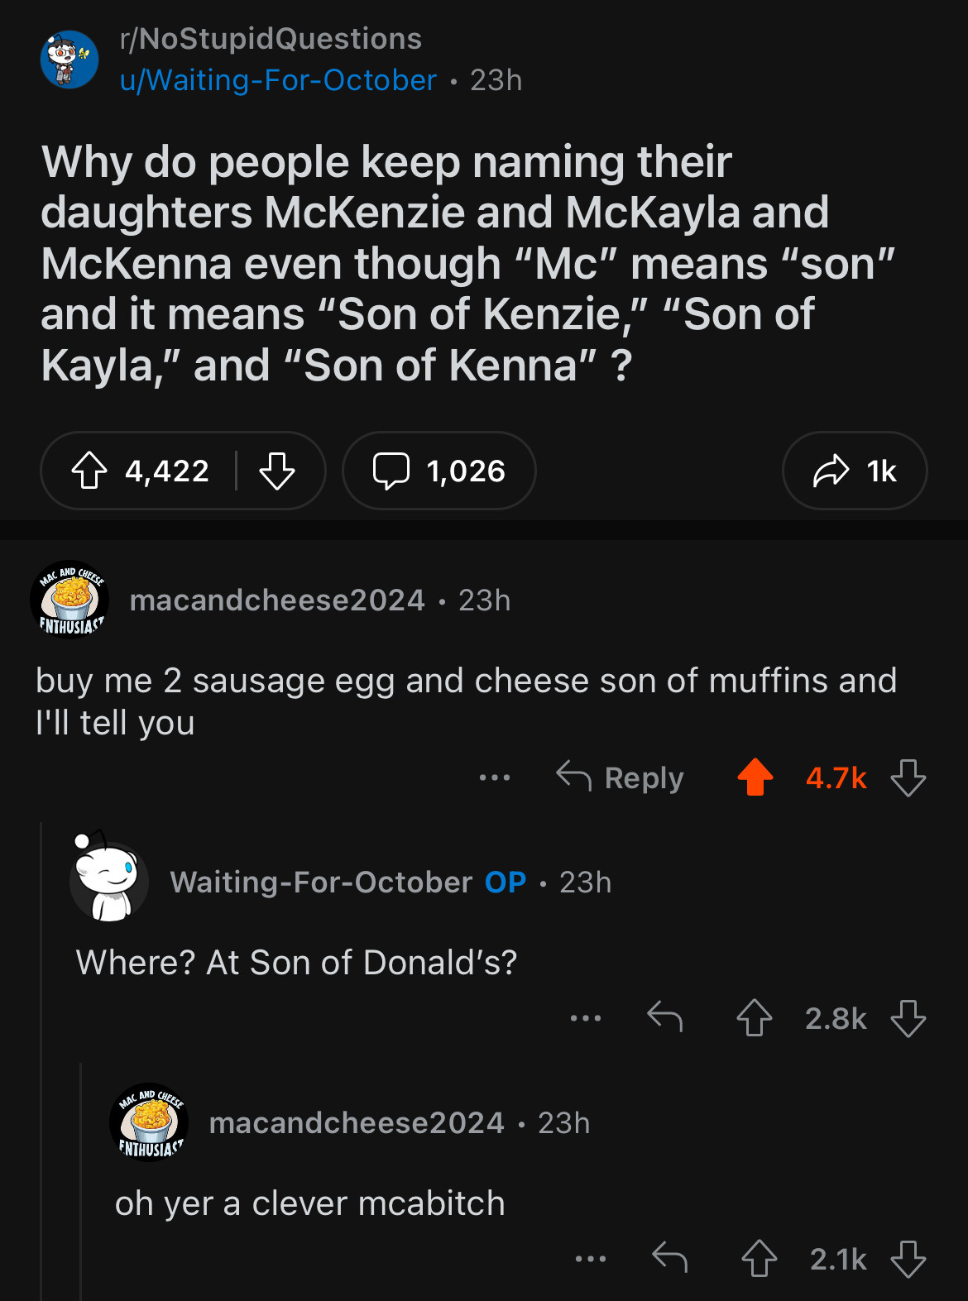Viewport: 968px width, 1301px height.
Task: Share the post via 1k button
Action: (854, 471)
